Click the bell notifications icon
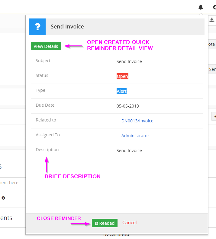The height and width of the screenshot is (239, 216). click(x=201, y=7)
